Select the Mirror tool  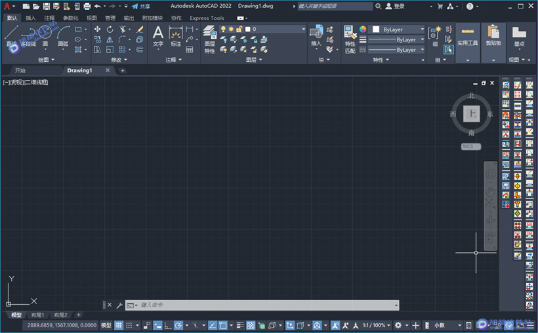pos(110,39)
